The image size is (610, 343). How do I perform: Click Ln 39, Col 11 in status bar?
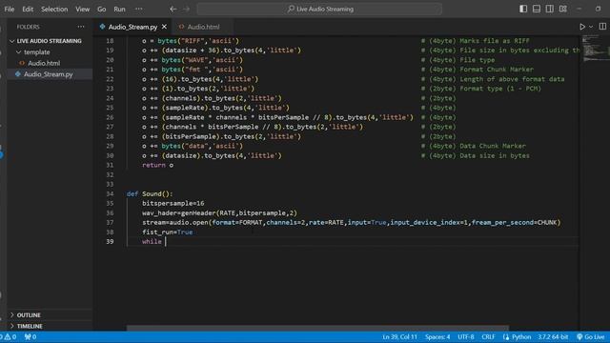point(399,336)
